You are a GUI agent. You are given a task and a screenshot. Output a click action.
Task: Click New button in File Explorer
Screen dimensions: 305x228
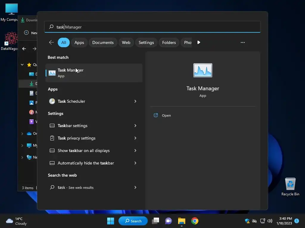pyautogui.click(x=31, y=33)
